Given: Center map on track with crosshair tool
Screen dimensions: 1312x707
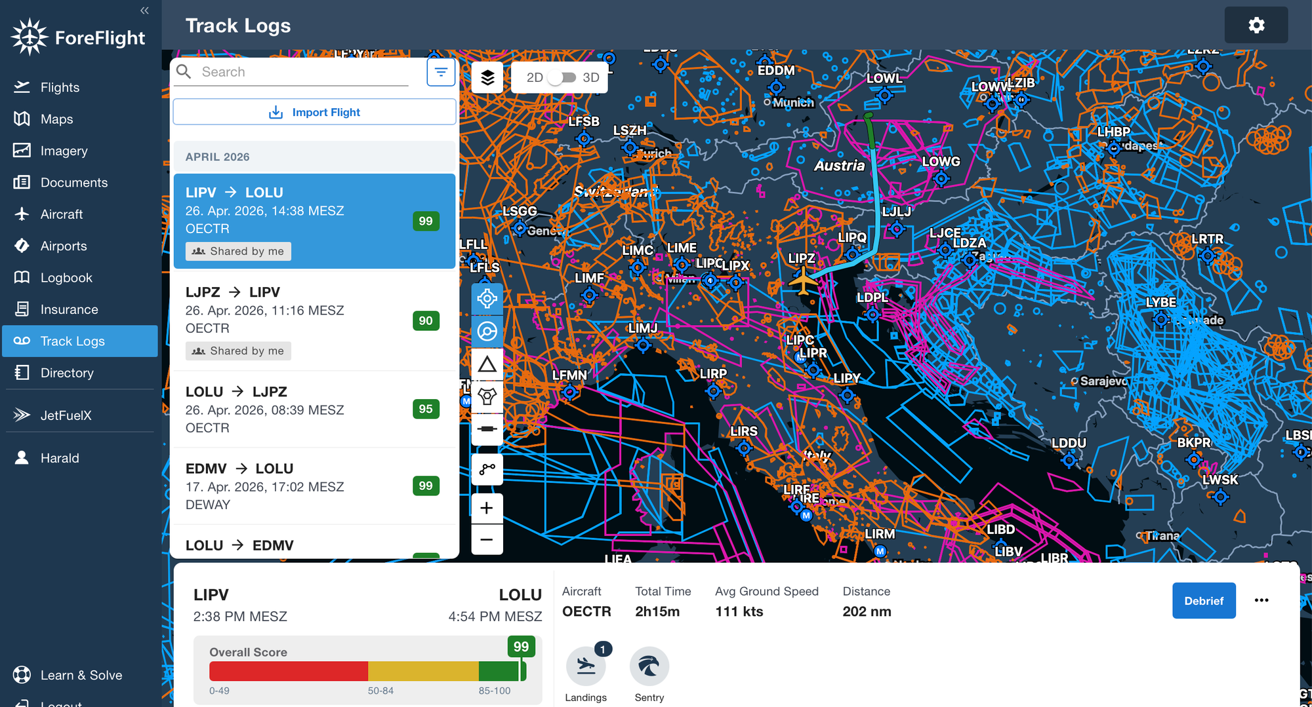Looking at the screenshot, I should 487,299.
